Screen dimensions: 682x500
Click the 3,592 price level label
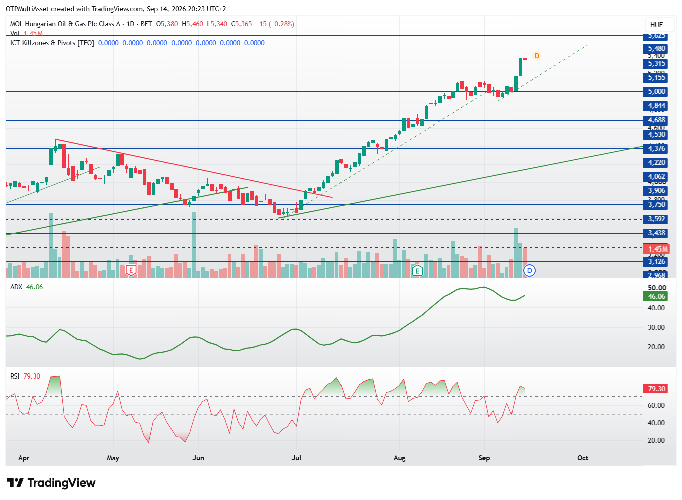[656, 219]
